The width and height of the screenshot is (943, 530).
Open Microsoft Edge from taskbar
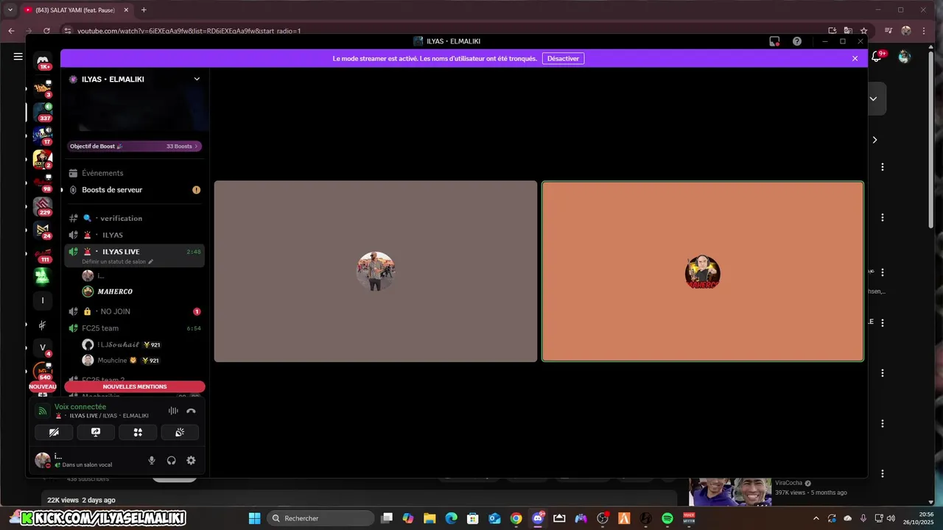[x=451, y=518]
